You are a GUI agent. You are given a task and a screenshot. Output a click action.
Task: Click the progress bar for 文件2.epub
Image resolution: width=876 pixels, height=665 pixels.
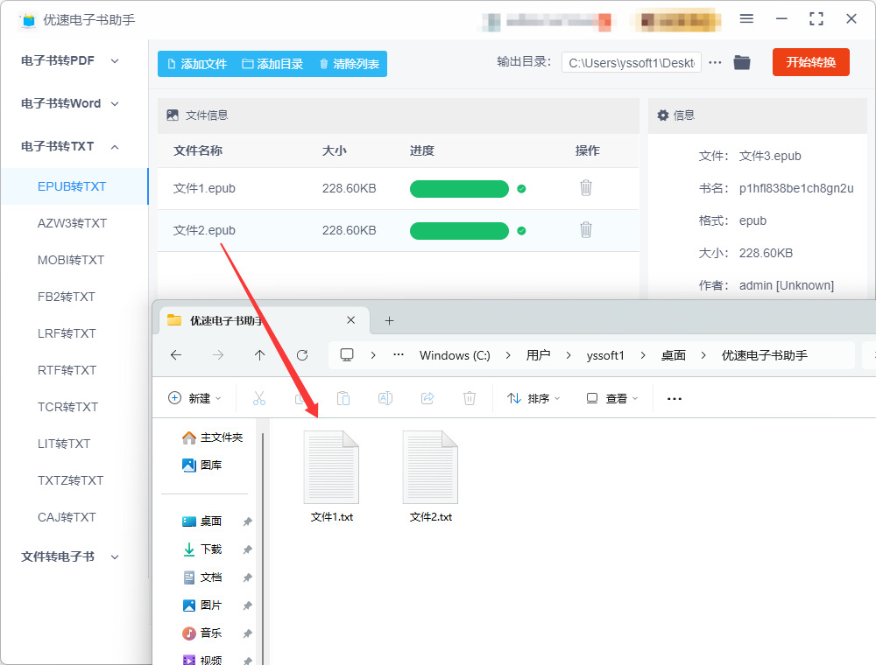[459, 230]
